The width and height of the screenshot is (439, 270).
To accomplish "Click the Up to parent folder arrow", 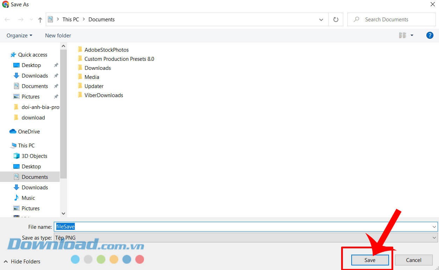I will pyautogui.click(x=40, y=20).
